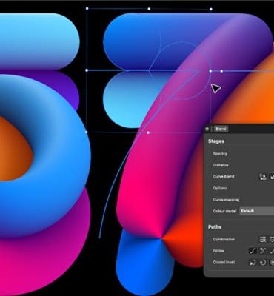Click the Spacing label in Stages
The height and width of the screenshot is (296, 274).
click(x=220, y=153)
